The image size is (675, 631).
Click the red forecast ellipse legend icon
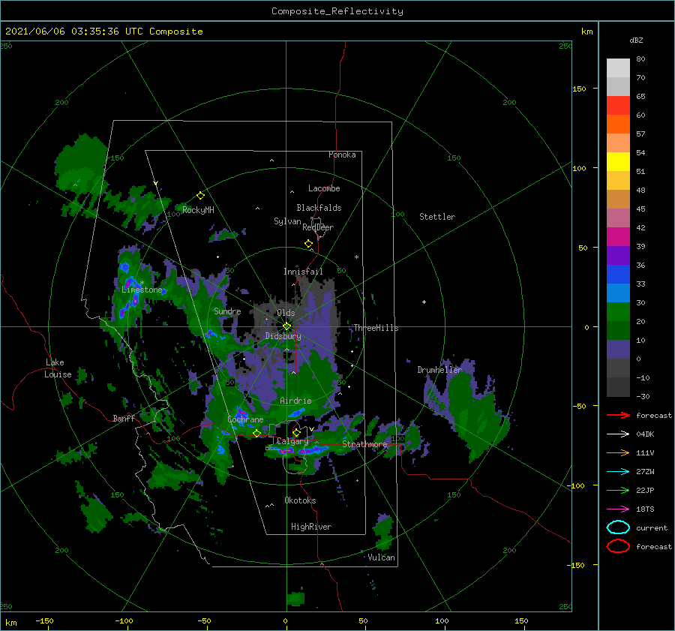pyautogui.click(x=618, y=546)
